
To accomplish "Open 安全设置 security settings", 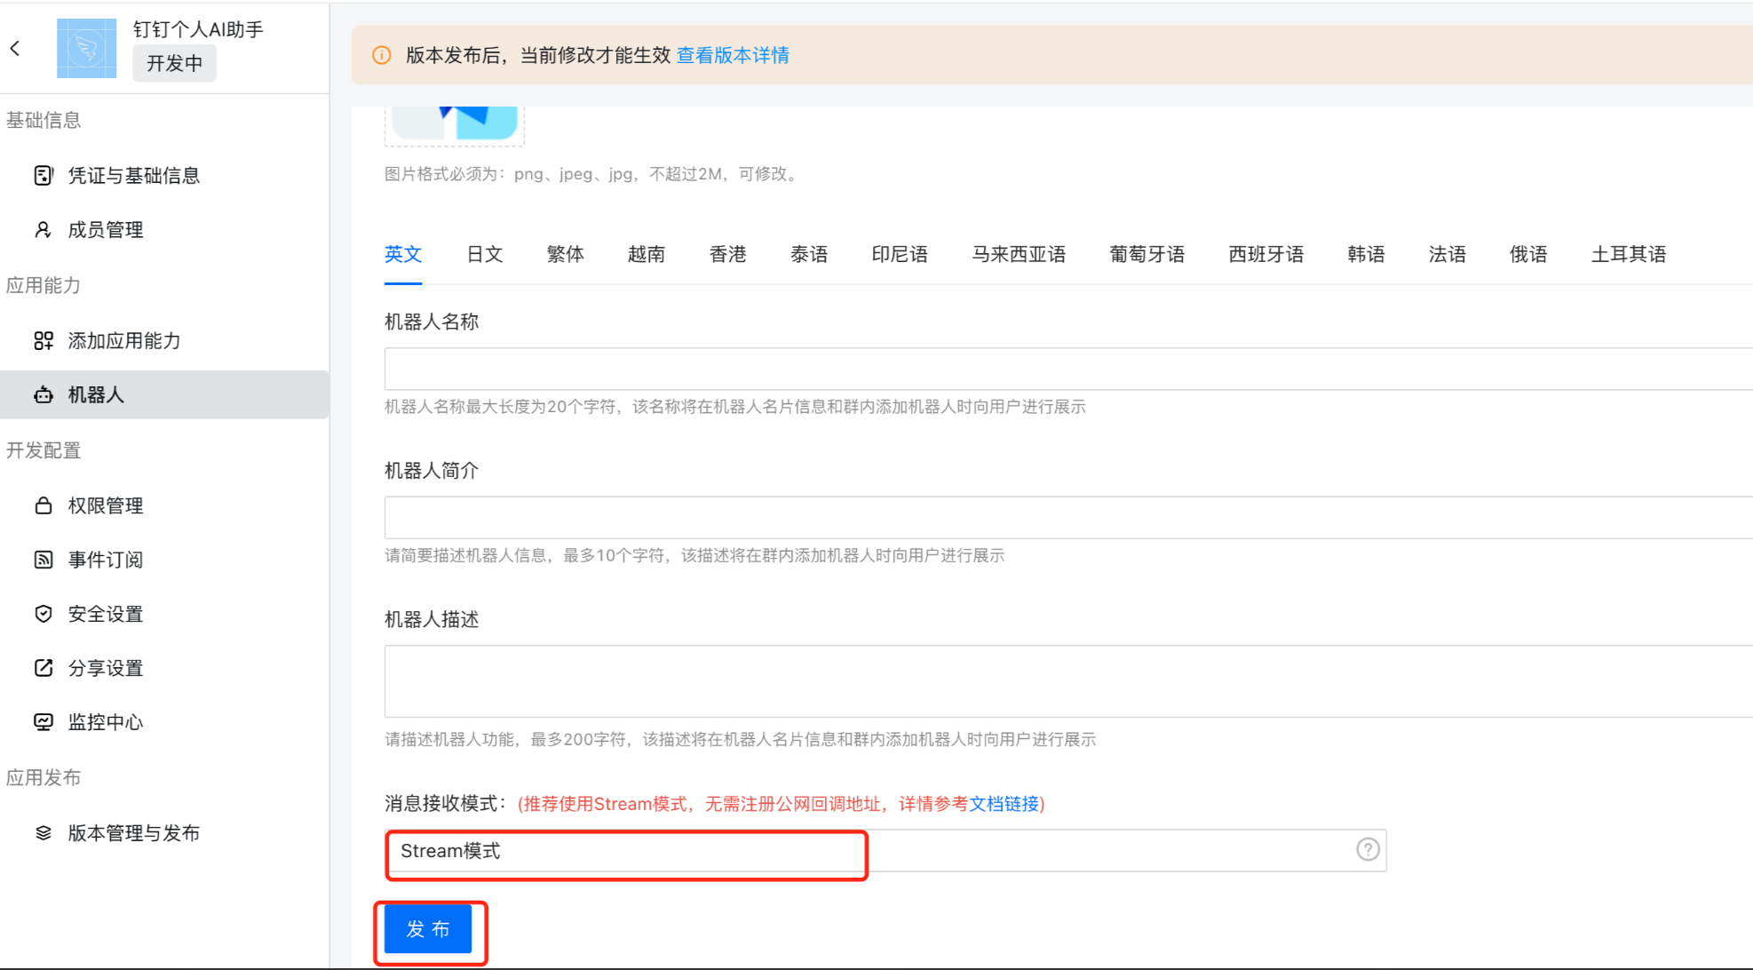I will tap(105, 614).
